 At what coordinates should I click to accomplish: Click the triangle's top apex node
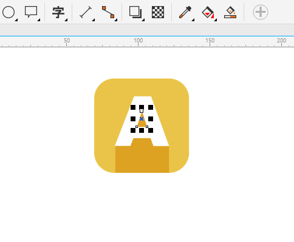tap(142, 111)
